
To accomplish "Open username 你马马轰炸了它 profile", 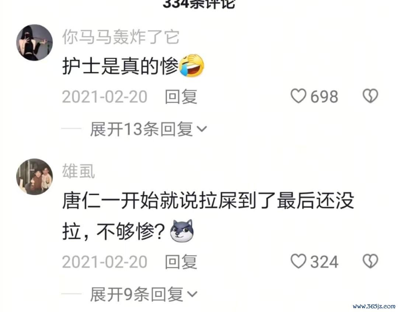I will click(x=121, y=37).
